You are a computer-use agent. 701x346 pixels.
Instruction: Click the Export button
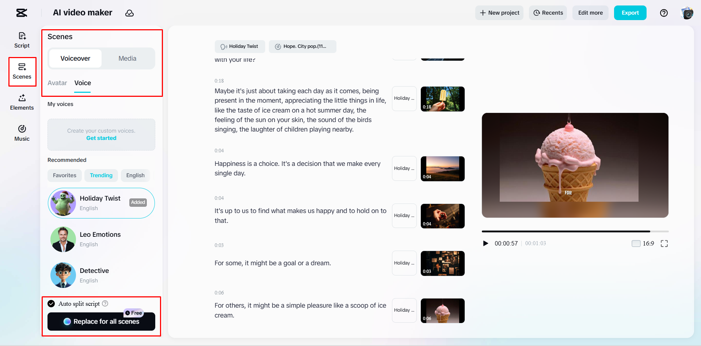click(630, 13)
